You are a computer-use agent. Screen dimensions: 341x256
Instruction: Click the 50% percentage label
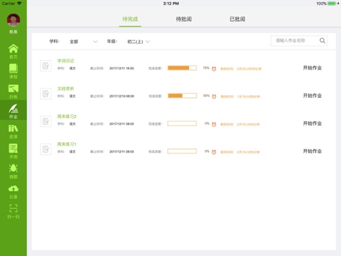pyautogui.click(x=206, y=96)
